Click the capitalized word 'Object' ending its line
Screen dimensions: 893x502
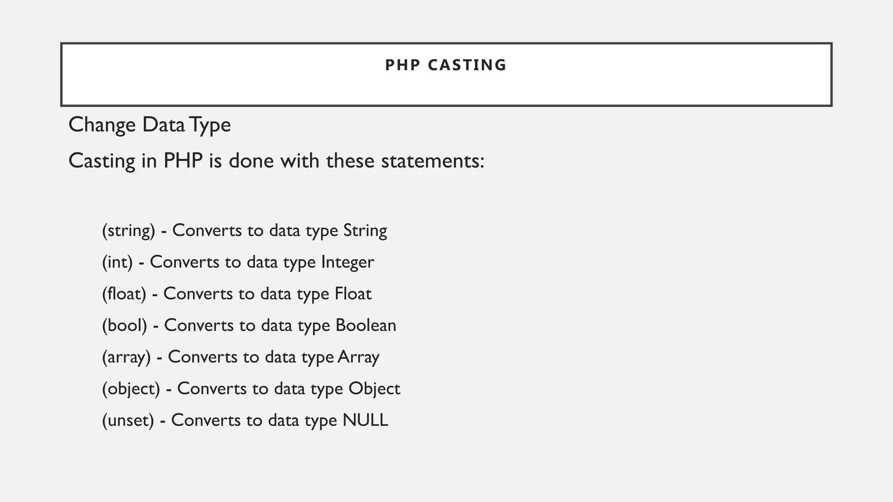[x=374, y=389]
